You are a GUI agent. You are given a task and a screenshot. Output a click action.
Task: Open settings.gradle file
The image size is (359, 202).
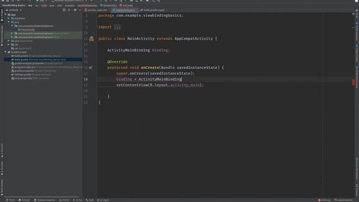point(31,75)
